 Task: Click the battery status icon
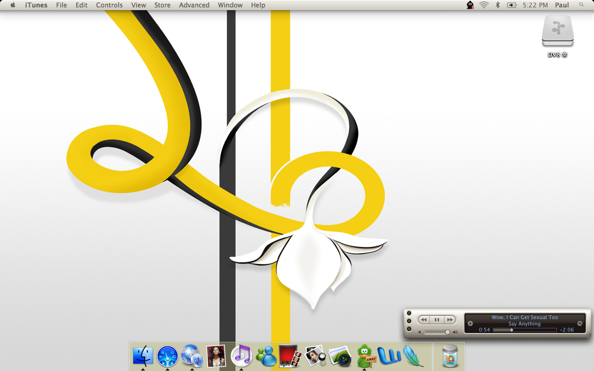point(512,5)
